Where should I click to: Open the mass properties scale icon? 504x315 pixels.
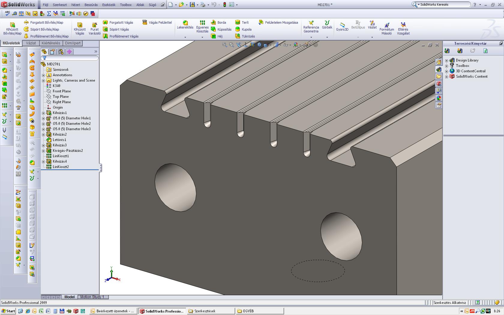tap(21, 13)
